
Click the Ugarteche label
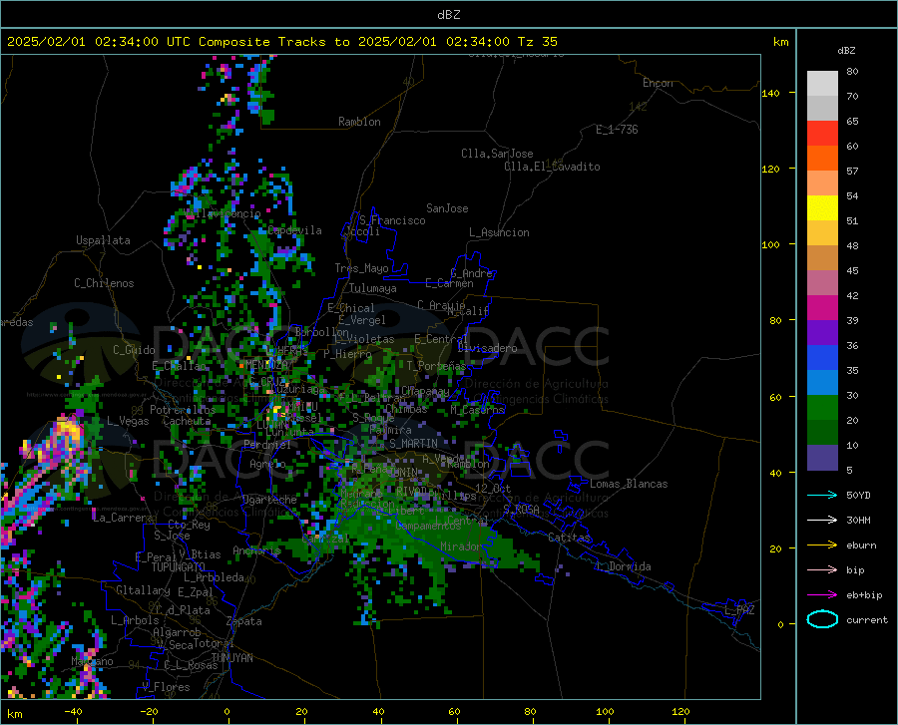click(269, 500)
